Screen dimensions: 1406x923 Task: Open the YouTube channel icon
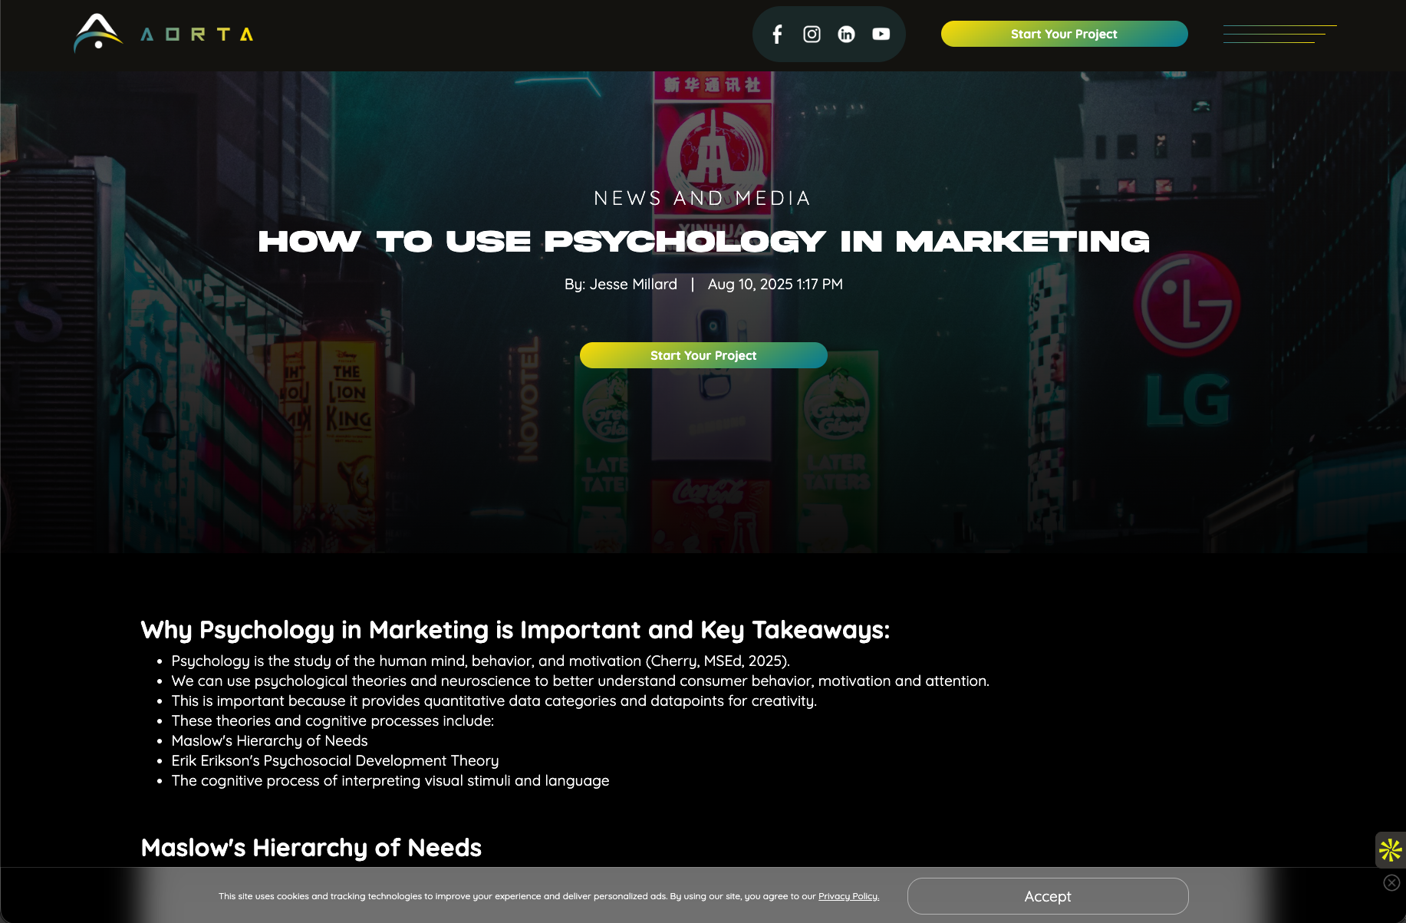tap(881, 34)
